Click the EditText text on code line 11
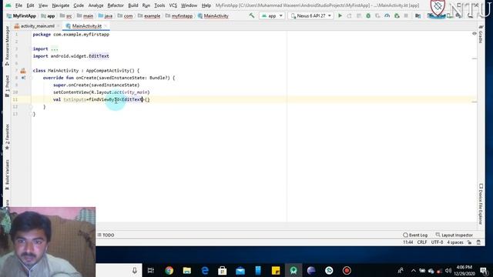The width and height of the screenshot is (493, 277). (x=132, y=99)
